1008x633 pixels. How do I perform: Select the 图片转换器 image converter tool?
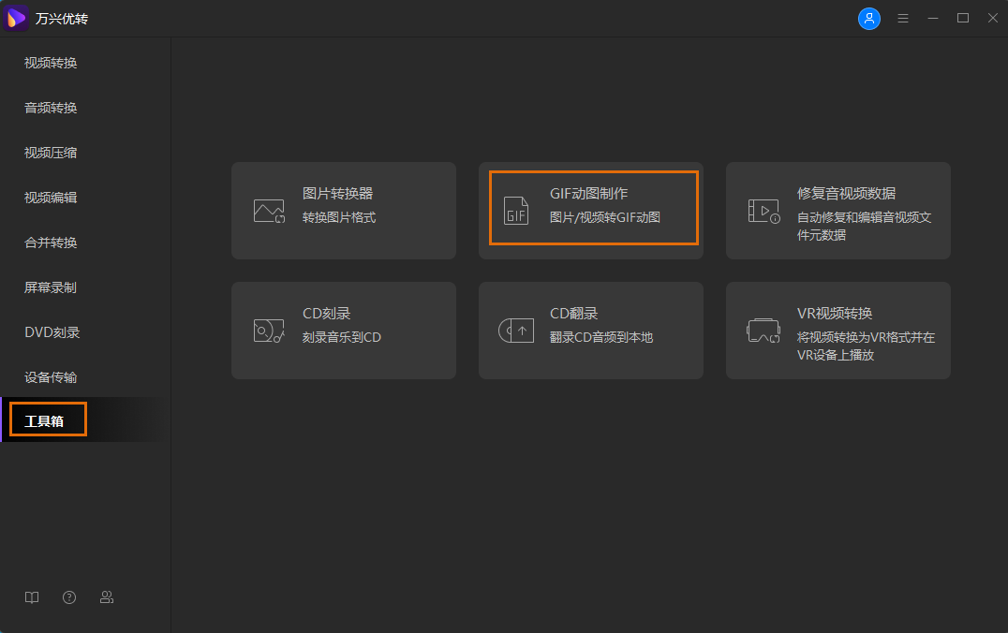(344, 210)
